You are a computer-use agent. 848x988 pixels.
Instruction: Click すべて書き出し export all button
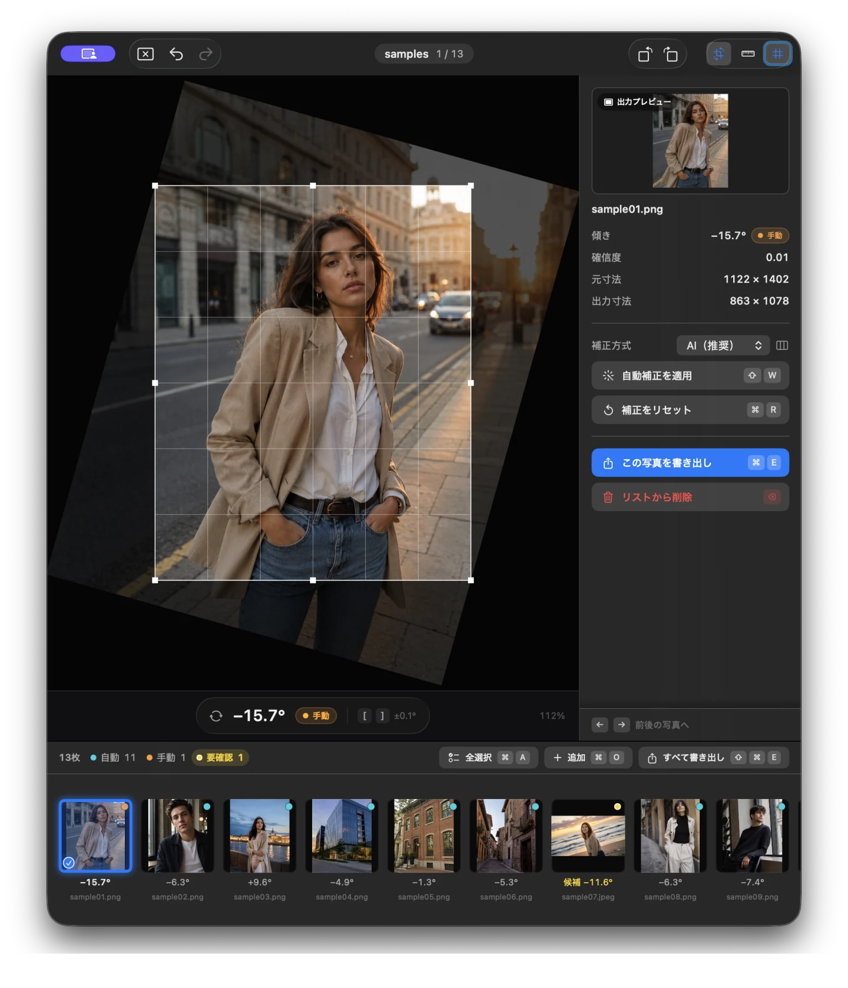point(714,757)
